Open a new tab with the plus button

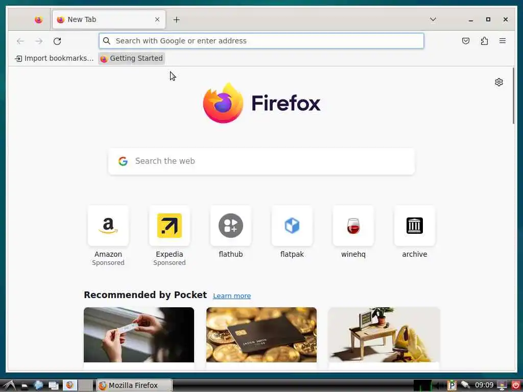(x=176, y=20)
